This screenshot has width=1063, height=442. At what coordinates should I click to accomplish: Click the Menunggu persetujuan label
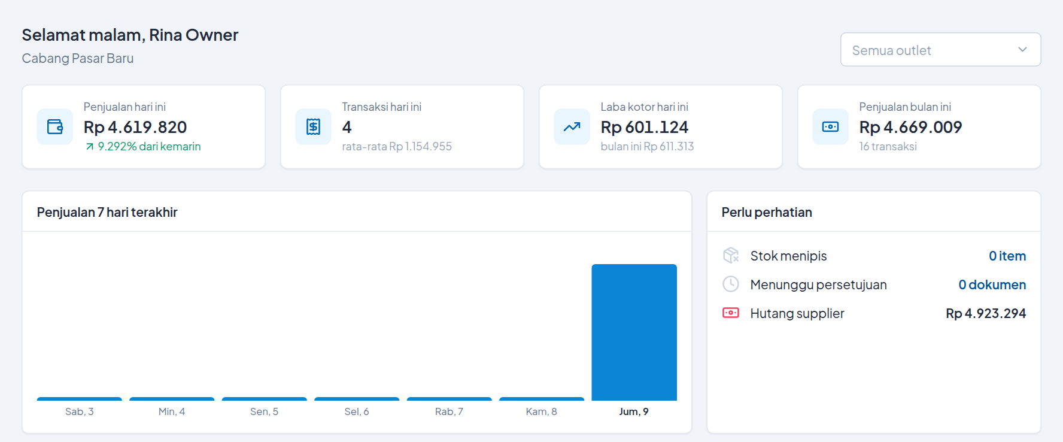coord(818,284)
